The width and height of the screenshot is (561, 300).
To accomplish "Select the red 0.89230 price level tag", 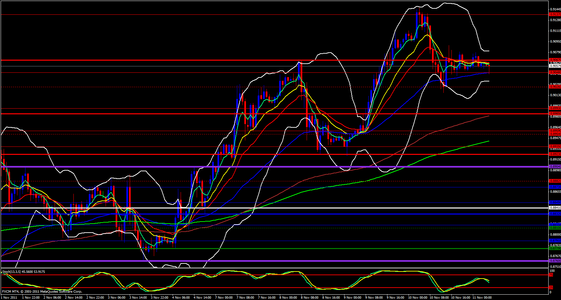I will point(555,154).
